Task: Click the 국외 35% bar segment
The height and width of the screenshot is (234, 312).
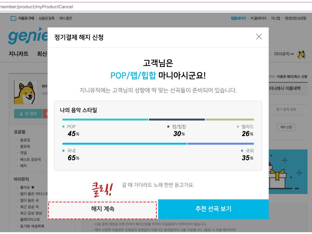Action: point(221,144)
